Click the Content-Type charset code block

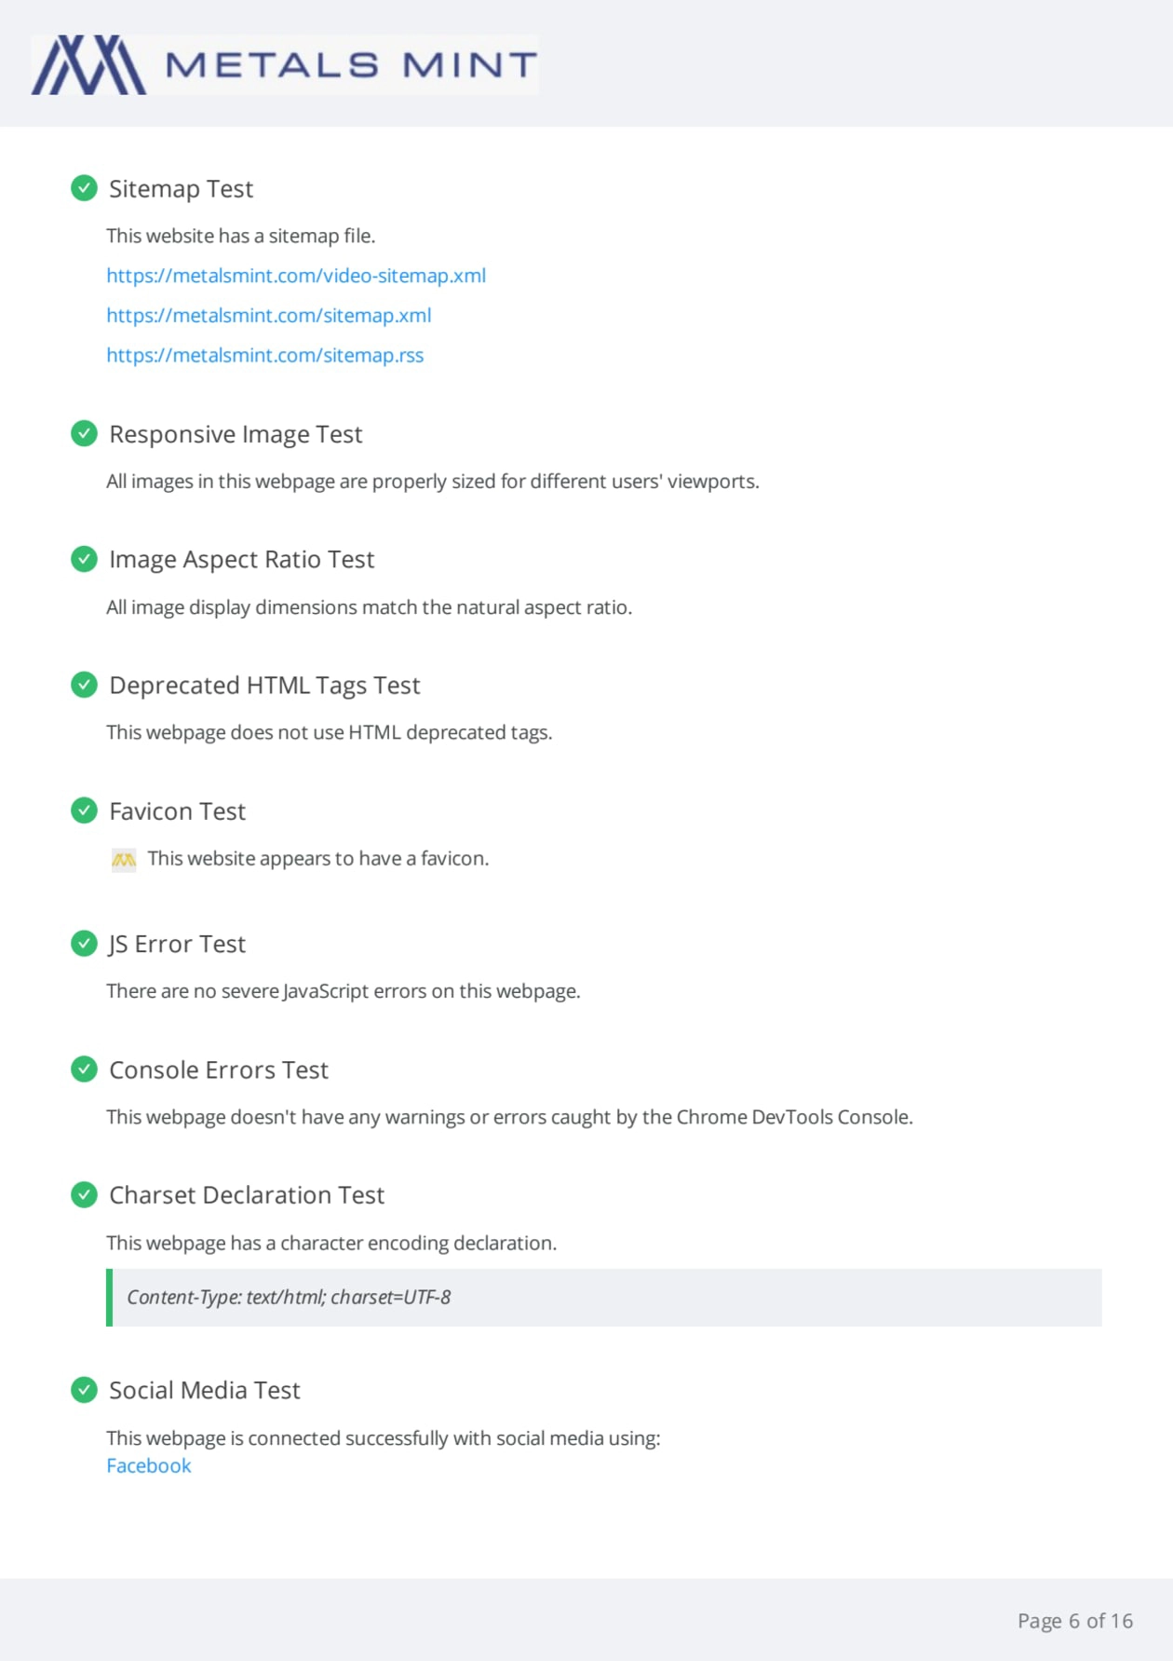[605, 1298]
